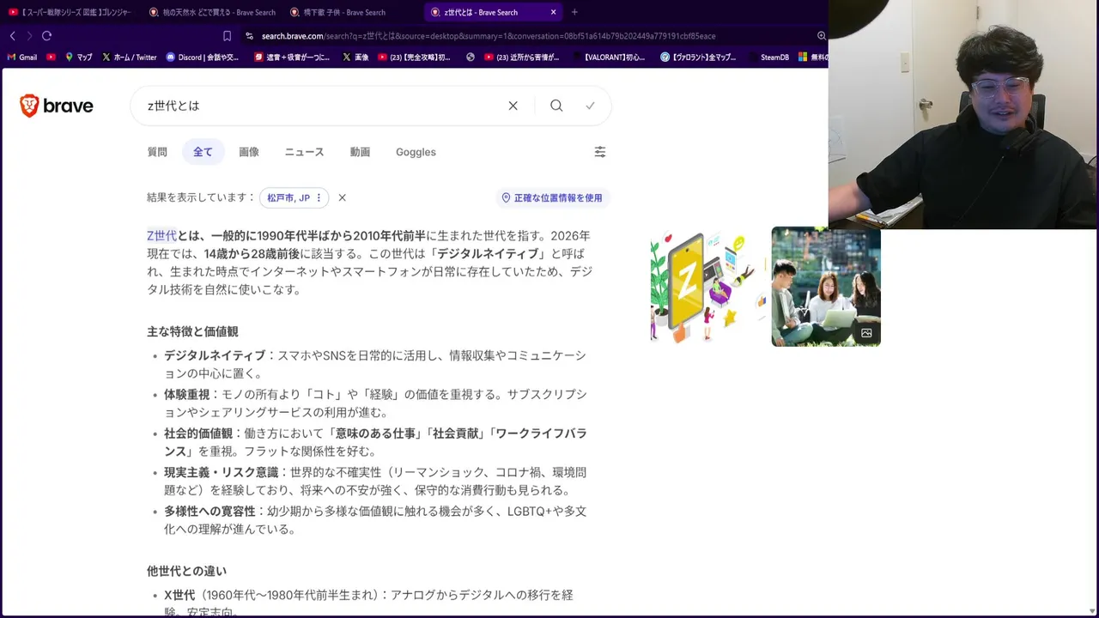Image resolution: width=1099 pixels, height=618 pixels.
Task: Click 他世代との違い heading
Action: click(x=186, y=571)
